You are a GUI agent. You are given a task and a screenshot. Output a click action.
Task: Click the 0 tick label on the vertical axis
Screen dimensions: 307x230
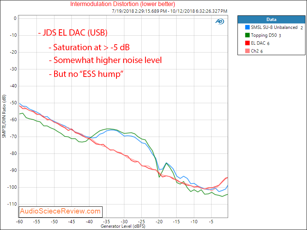(x=15, y=18)
